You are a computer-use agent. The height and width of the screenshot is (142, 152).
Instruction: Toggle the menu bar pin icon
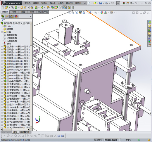[85, 3]
